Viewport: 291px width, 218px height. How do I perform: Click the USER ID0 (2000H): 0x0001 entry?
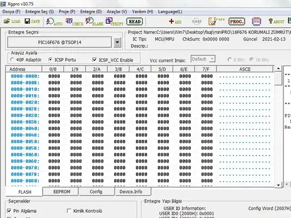(186, 213)
